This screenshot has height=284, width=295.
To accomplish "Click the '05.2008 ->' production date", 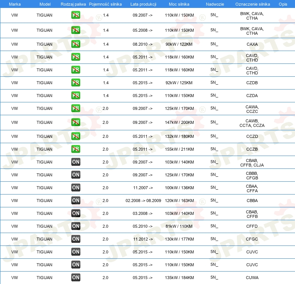I will click(143, 30).
